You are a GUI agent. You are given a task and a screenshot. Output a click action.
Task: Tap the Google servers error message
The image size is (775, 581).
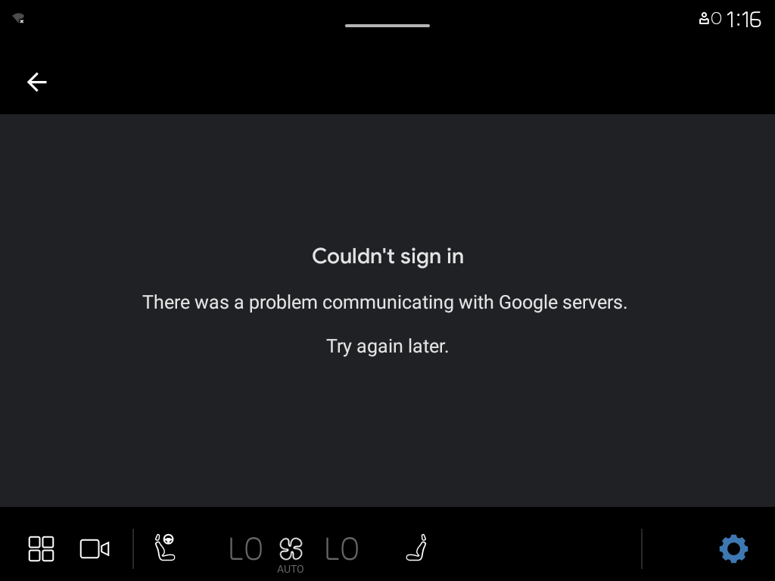[x=385, y=303]
